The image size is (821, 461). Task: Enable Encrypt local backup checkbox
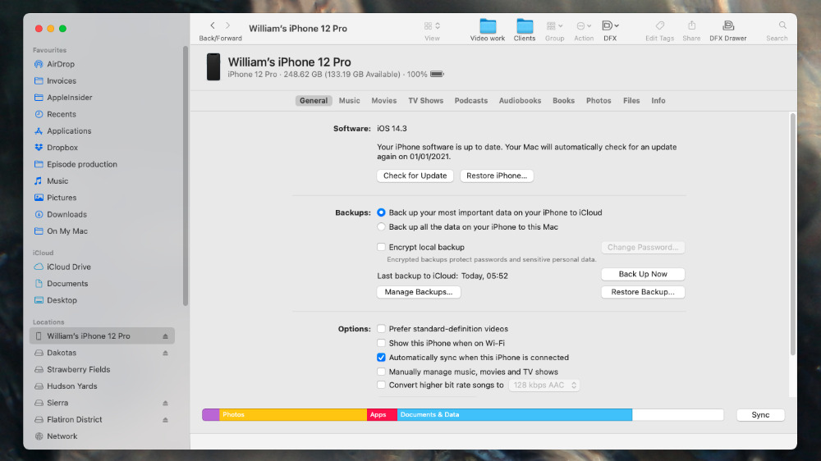381,247
